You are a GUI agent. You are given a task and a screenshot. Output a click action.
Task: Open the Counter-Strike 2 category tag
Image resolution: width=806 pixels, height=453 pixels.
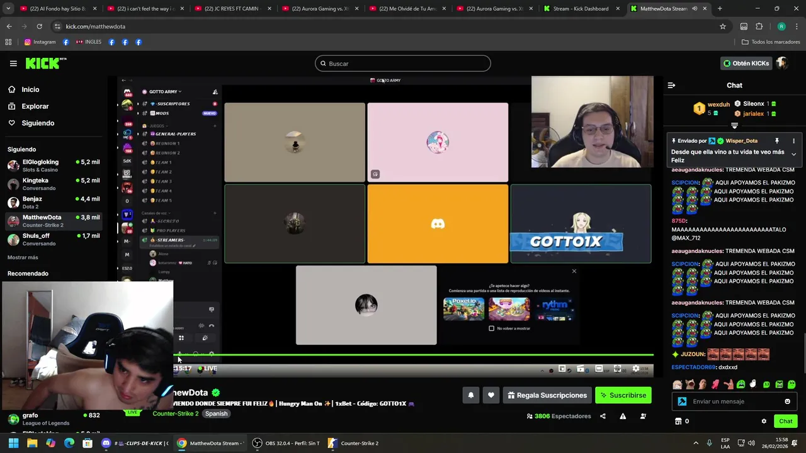(x=175, y=413)
